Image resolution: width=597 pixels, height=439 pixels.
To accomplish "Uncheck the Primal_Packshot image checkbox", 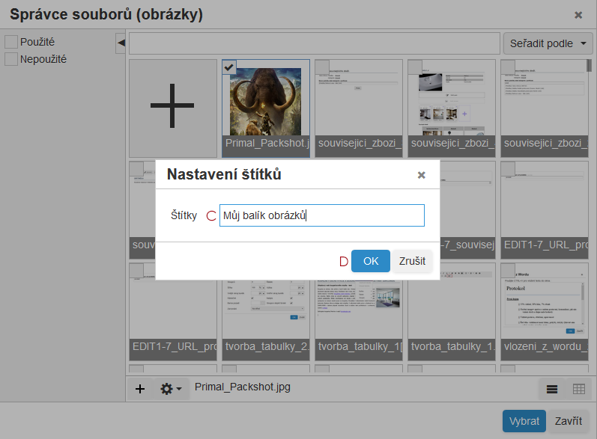I will [x=229, y=67].
